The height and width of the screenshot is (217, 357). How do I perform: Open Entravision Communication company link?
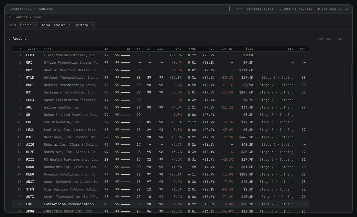(x=69, y=204)
